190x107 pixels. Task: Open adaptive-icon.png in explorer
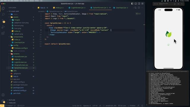[x=21, y=23]
